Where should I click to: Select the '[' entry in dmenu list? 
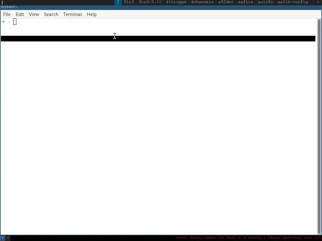[x=118, y=2]
